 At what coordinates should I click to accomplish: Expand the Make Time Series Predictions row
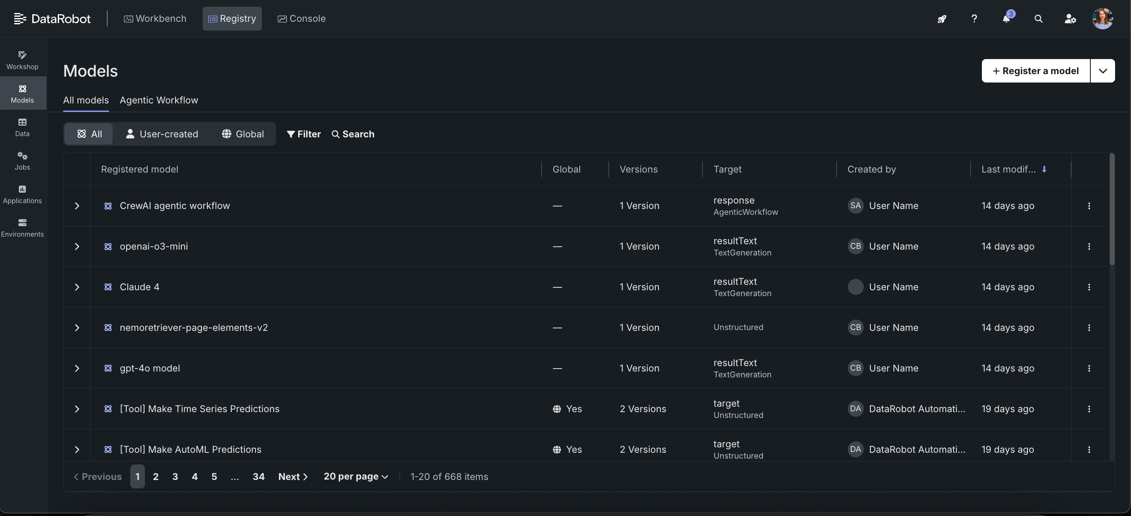(x=77, y=409)
